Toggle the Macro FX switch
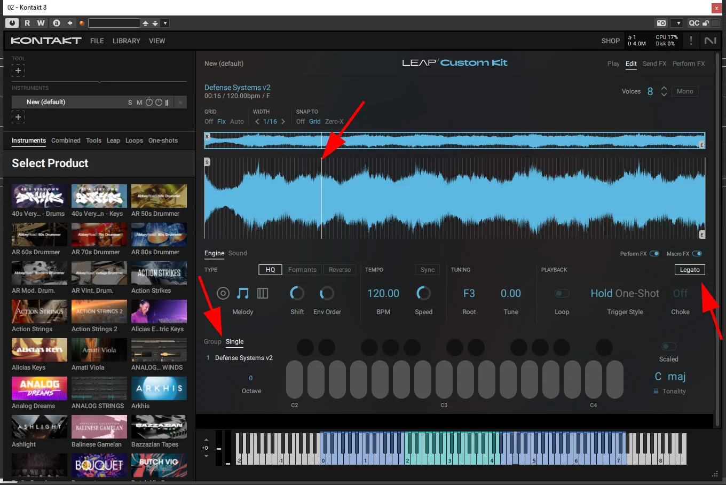 tap(697, 254)
